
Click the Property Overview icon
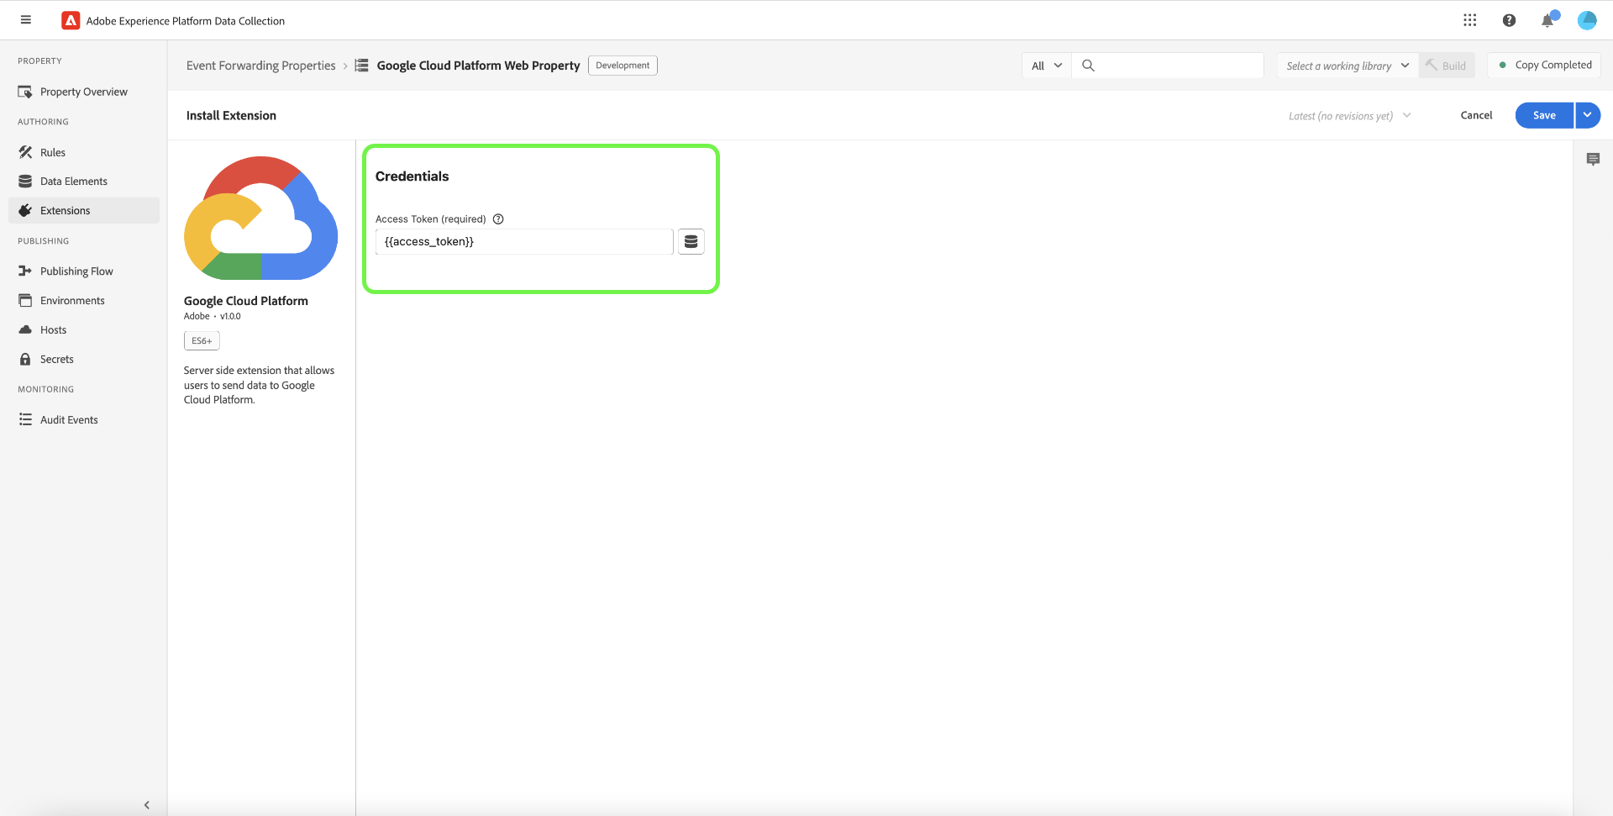click(25, 92)
